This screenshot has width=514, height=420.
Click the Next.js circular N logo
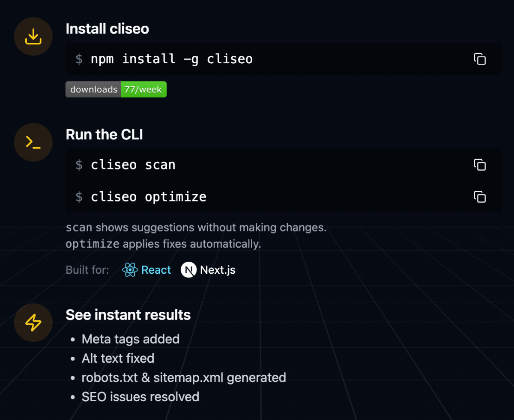188,270
